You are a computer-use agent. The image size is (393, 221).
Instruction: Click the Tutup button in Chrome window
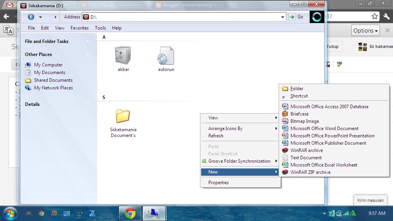pos(334,46)
